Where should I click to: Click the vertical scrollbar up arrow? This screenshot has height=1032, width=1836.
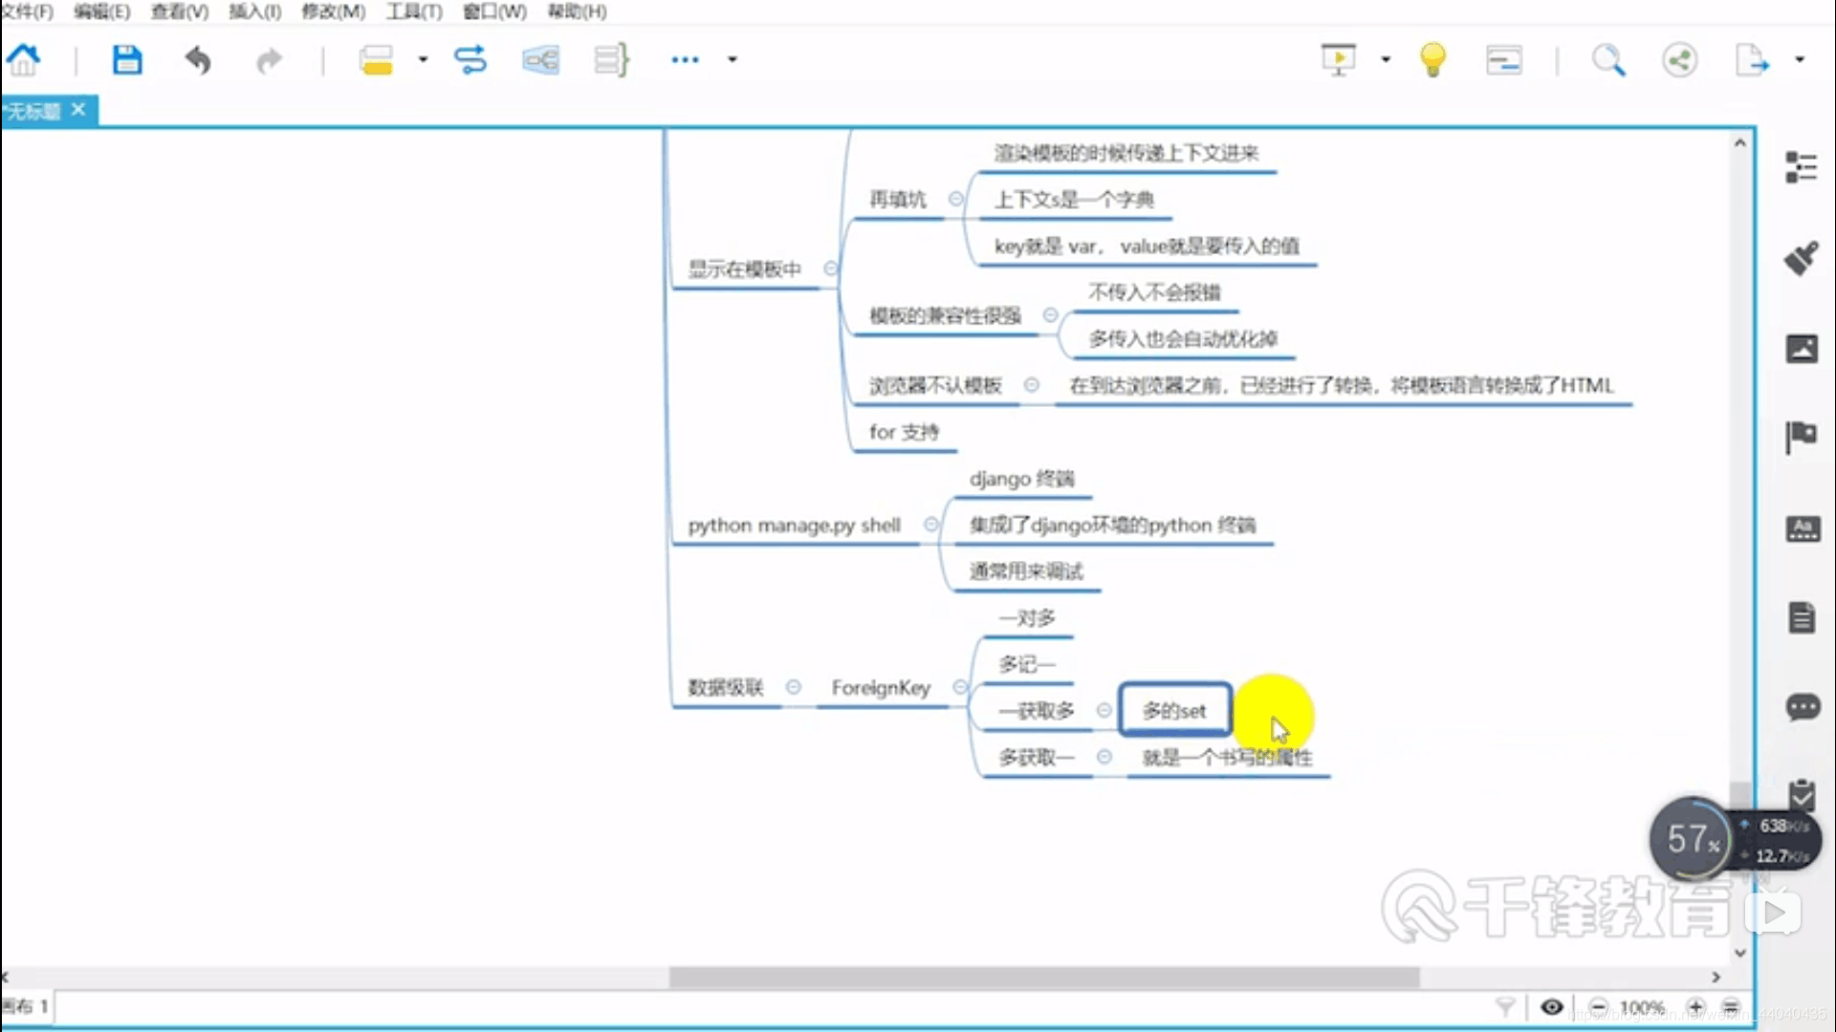click(1740, 142)
